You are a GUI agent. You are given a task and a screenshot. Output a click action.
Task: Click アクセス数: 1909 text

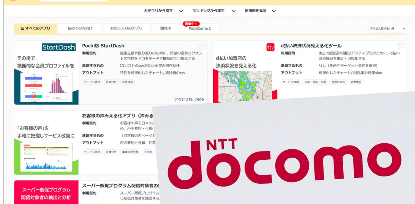tap(189, 100)
